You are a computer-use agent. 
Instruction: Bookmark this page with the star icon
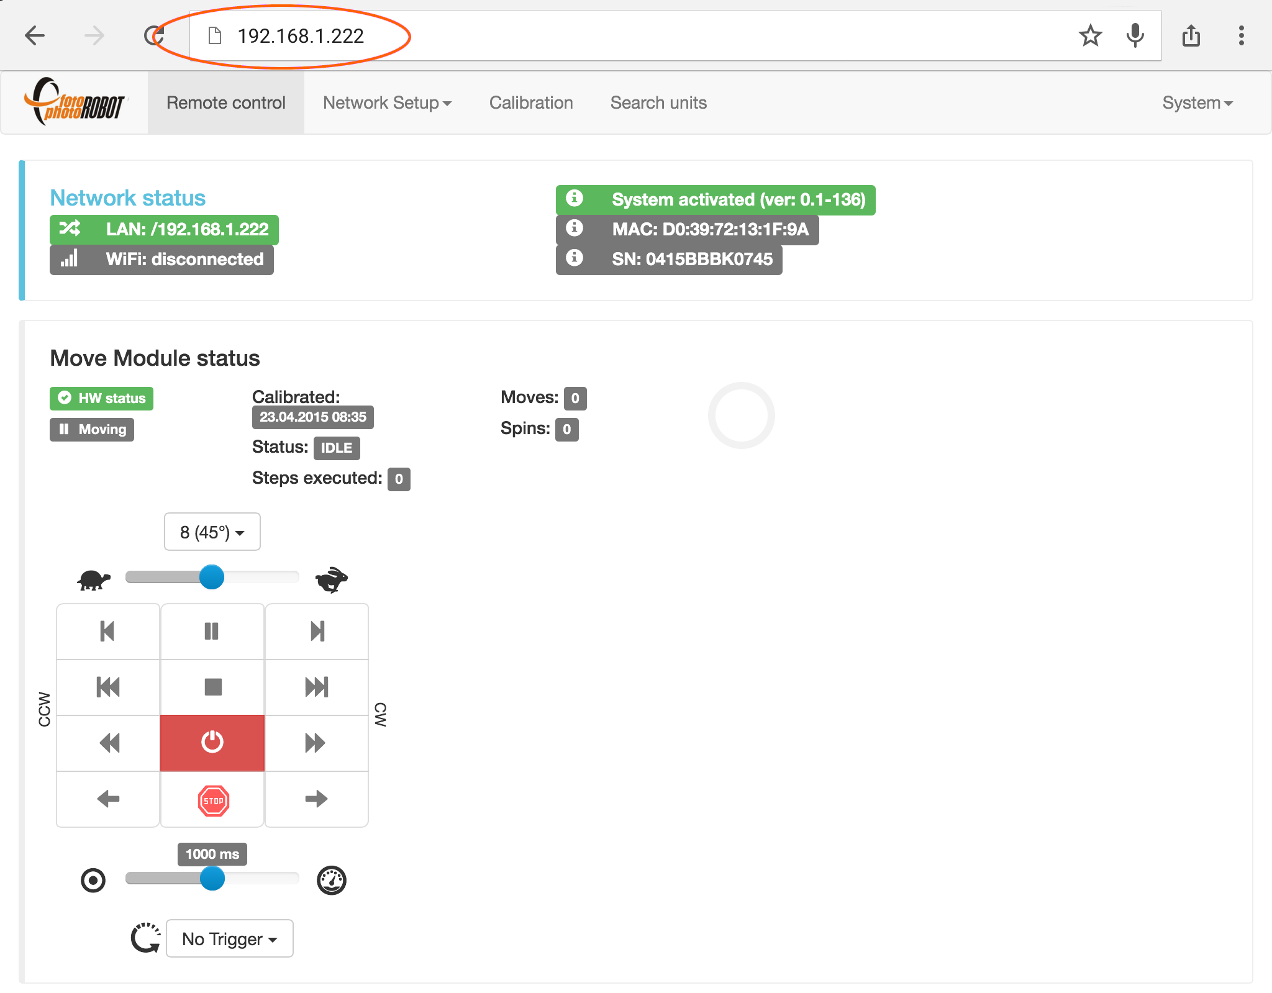tap(1090, 35)
